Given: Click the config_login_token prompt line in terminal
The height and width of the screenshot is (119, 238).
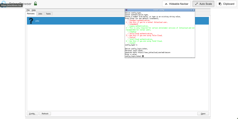Looking at the screenshot, I should (134, 56).
